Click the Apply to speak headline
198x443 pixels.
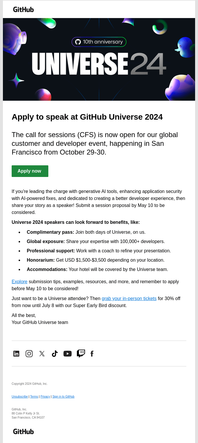pos(87,117)
